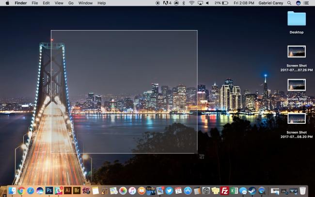Open Steam from the dock

click(x=252, y=191)
